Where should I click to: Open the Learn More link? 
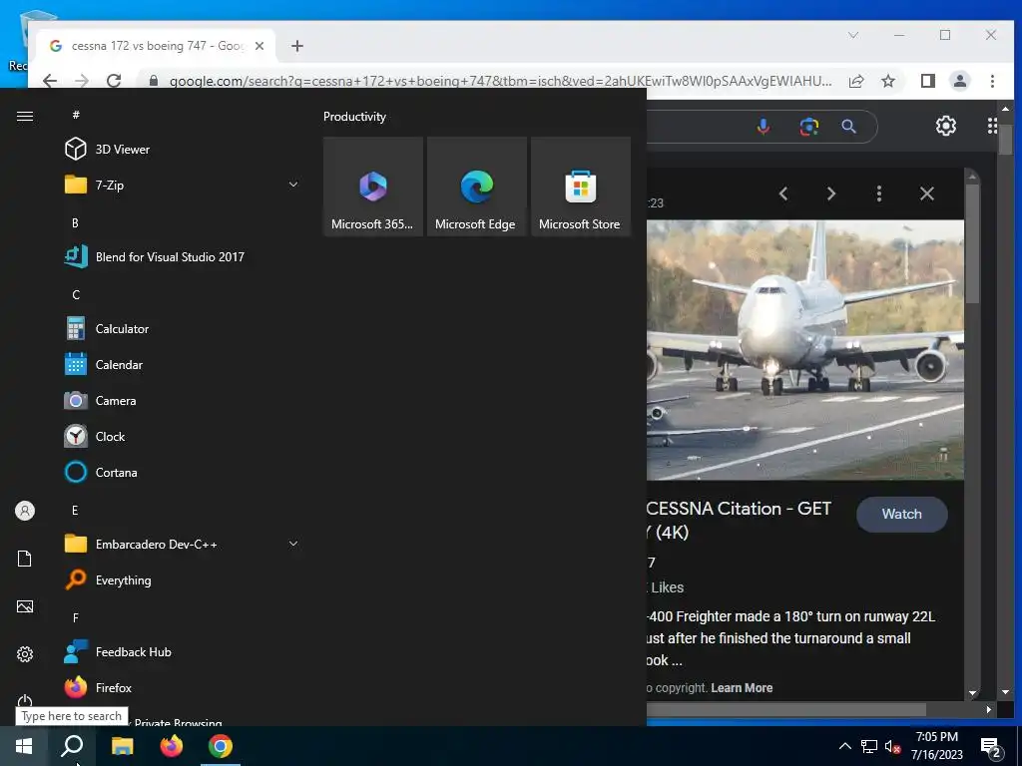pyautogui.click(x=742, y=688)
